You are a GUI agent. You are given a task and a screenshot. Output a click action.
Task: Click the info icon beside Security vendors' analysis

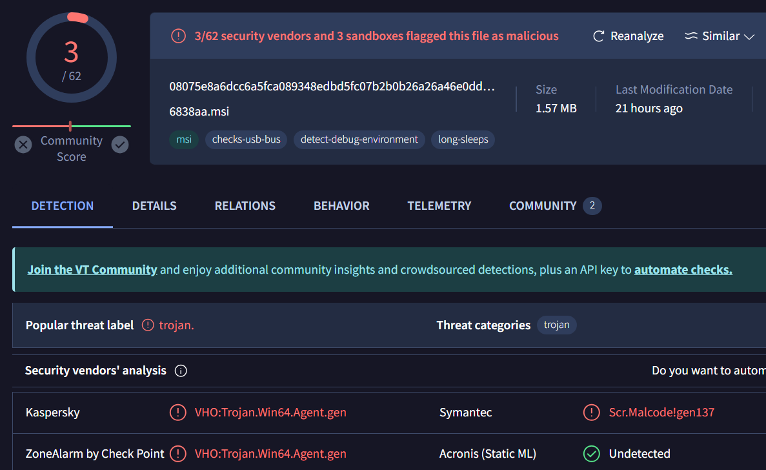181,371
